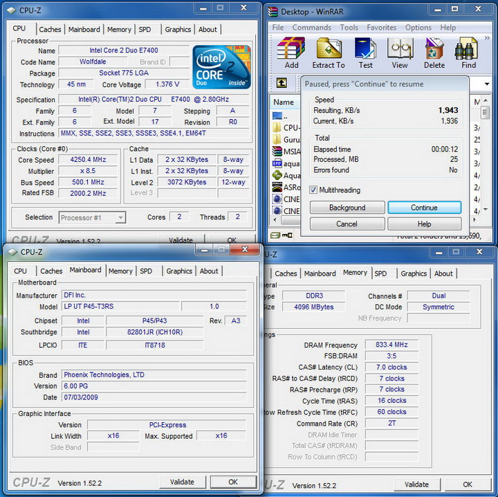Click the Core Speed value 4250.4 MHz

pos(88,159)
